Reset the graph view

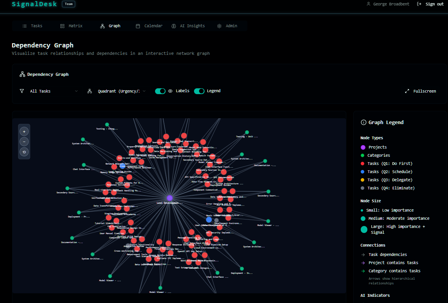coord(24,152)
